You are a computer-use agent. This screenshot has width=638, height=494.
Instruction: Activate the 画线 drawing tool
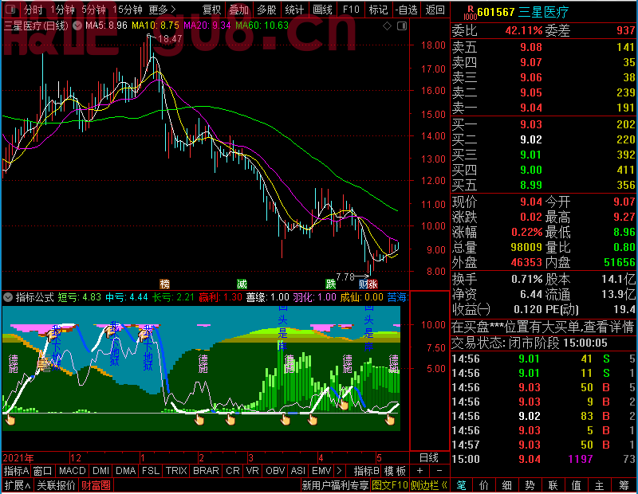click(323, 10)
